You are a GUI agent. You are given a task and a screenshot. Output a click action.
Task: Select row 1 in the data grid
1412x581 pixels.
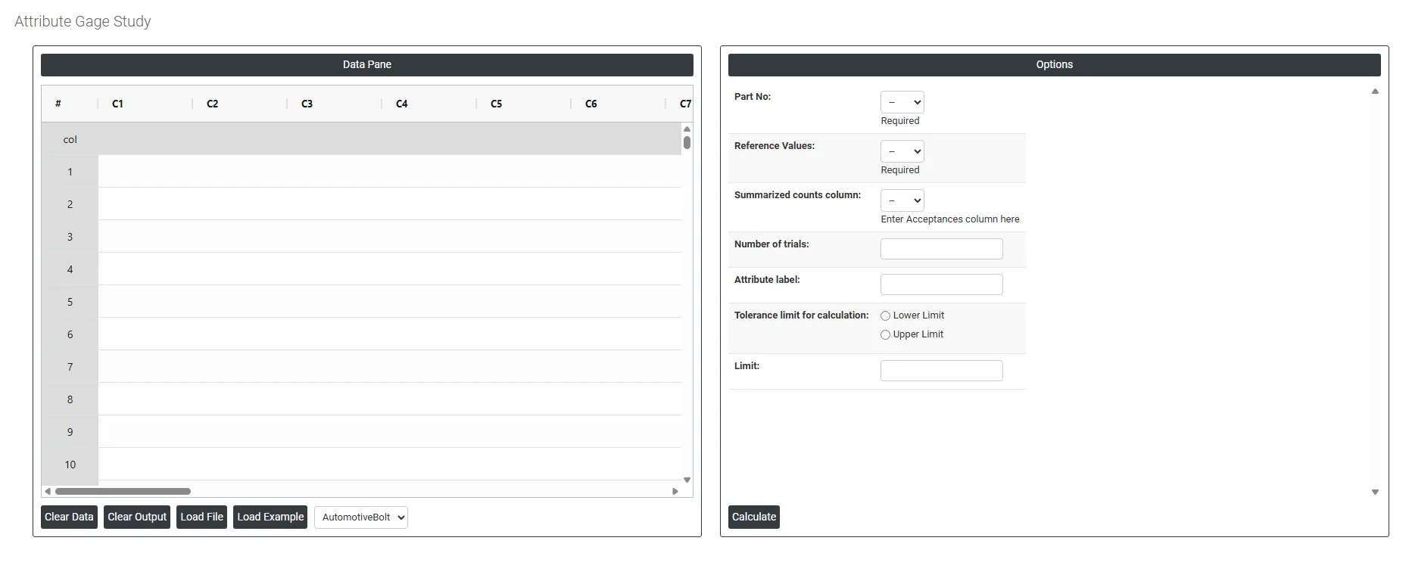pos(70,172)
